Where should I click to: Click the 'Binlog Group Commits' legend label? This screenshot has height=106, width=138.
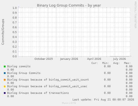click(24, 73)
